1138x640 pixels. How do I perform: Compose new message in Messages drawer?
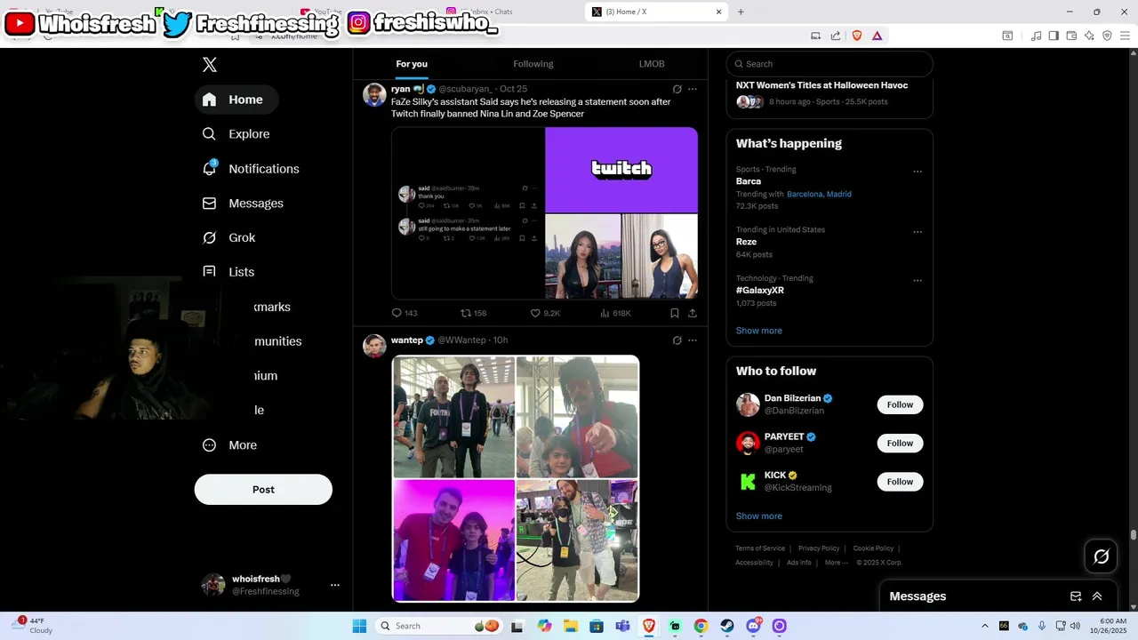coord(1076,596)
